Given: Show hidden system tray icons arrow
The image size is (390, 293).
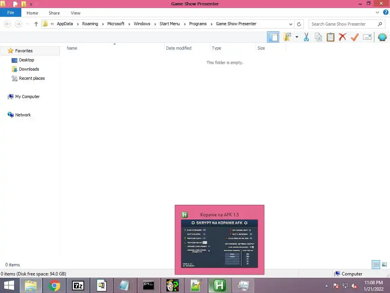Looking at the screenshot, I should [326, 286].
